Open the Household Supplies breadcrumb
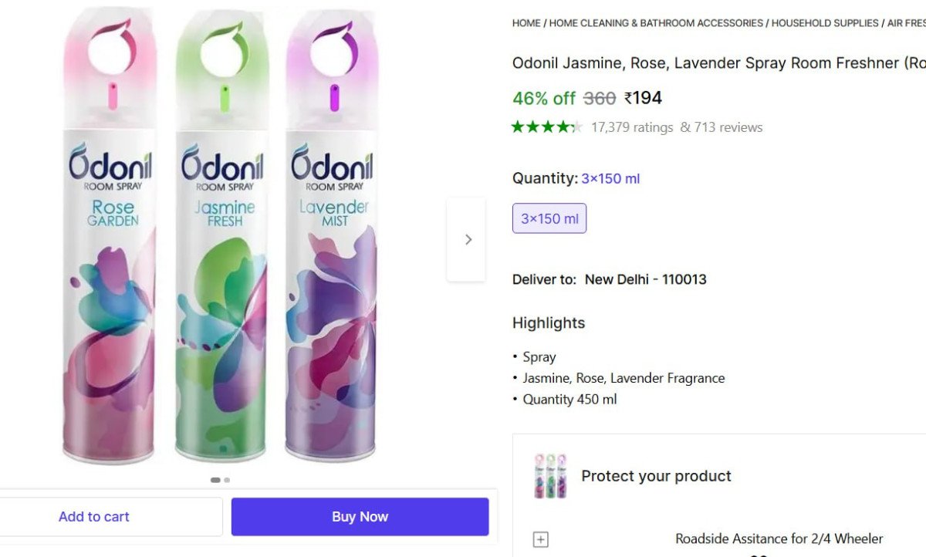This screenshot has width=926, height=557. pyautogui.click(x=825, y=23)
